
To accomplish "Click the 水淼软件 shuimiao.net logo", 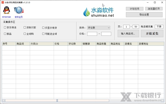I will click(98, 12).
